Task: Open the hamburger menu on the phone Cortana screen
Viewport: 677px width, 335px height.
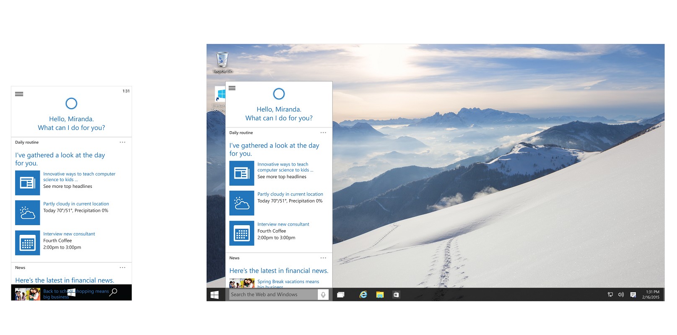Action: pos(19,94)
